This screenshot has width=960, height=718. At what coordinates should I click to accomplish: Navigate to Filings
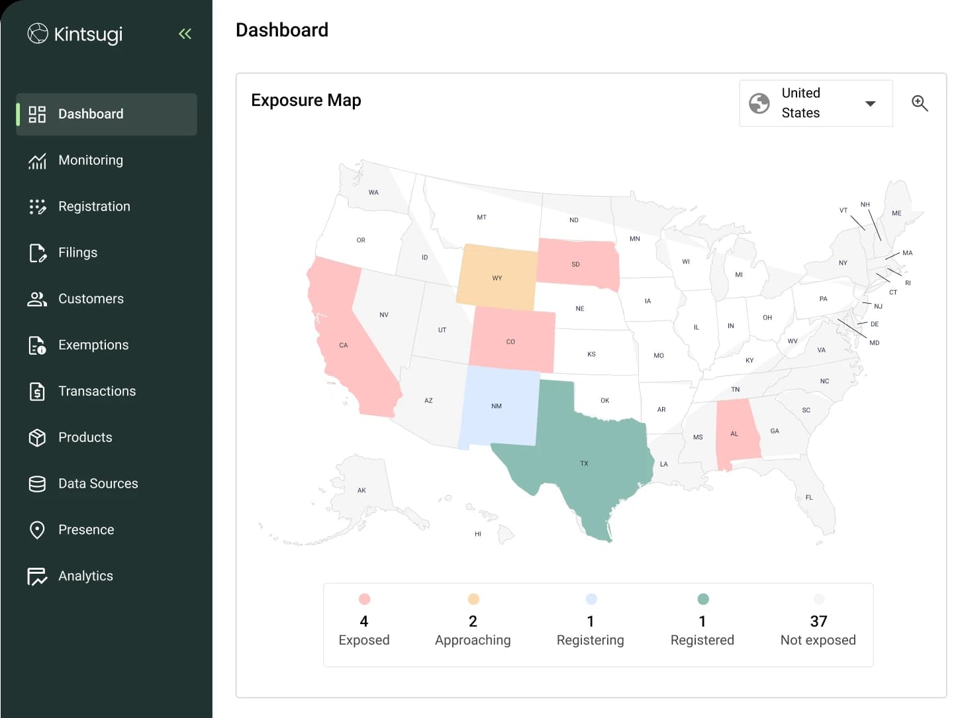pyautogui.click(x=107, y=253)
